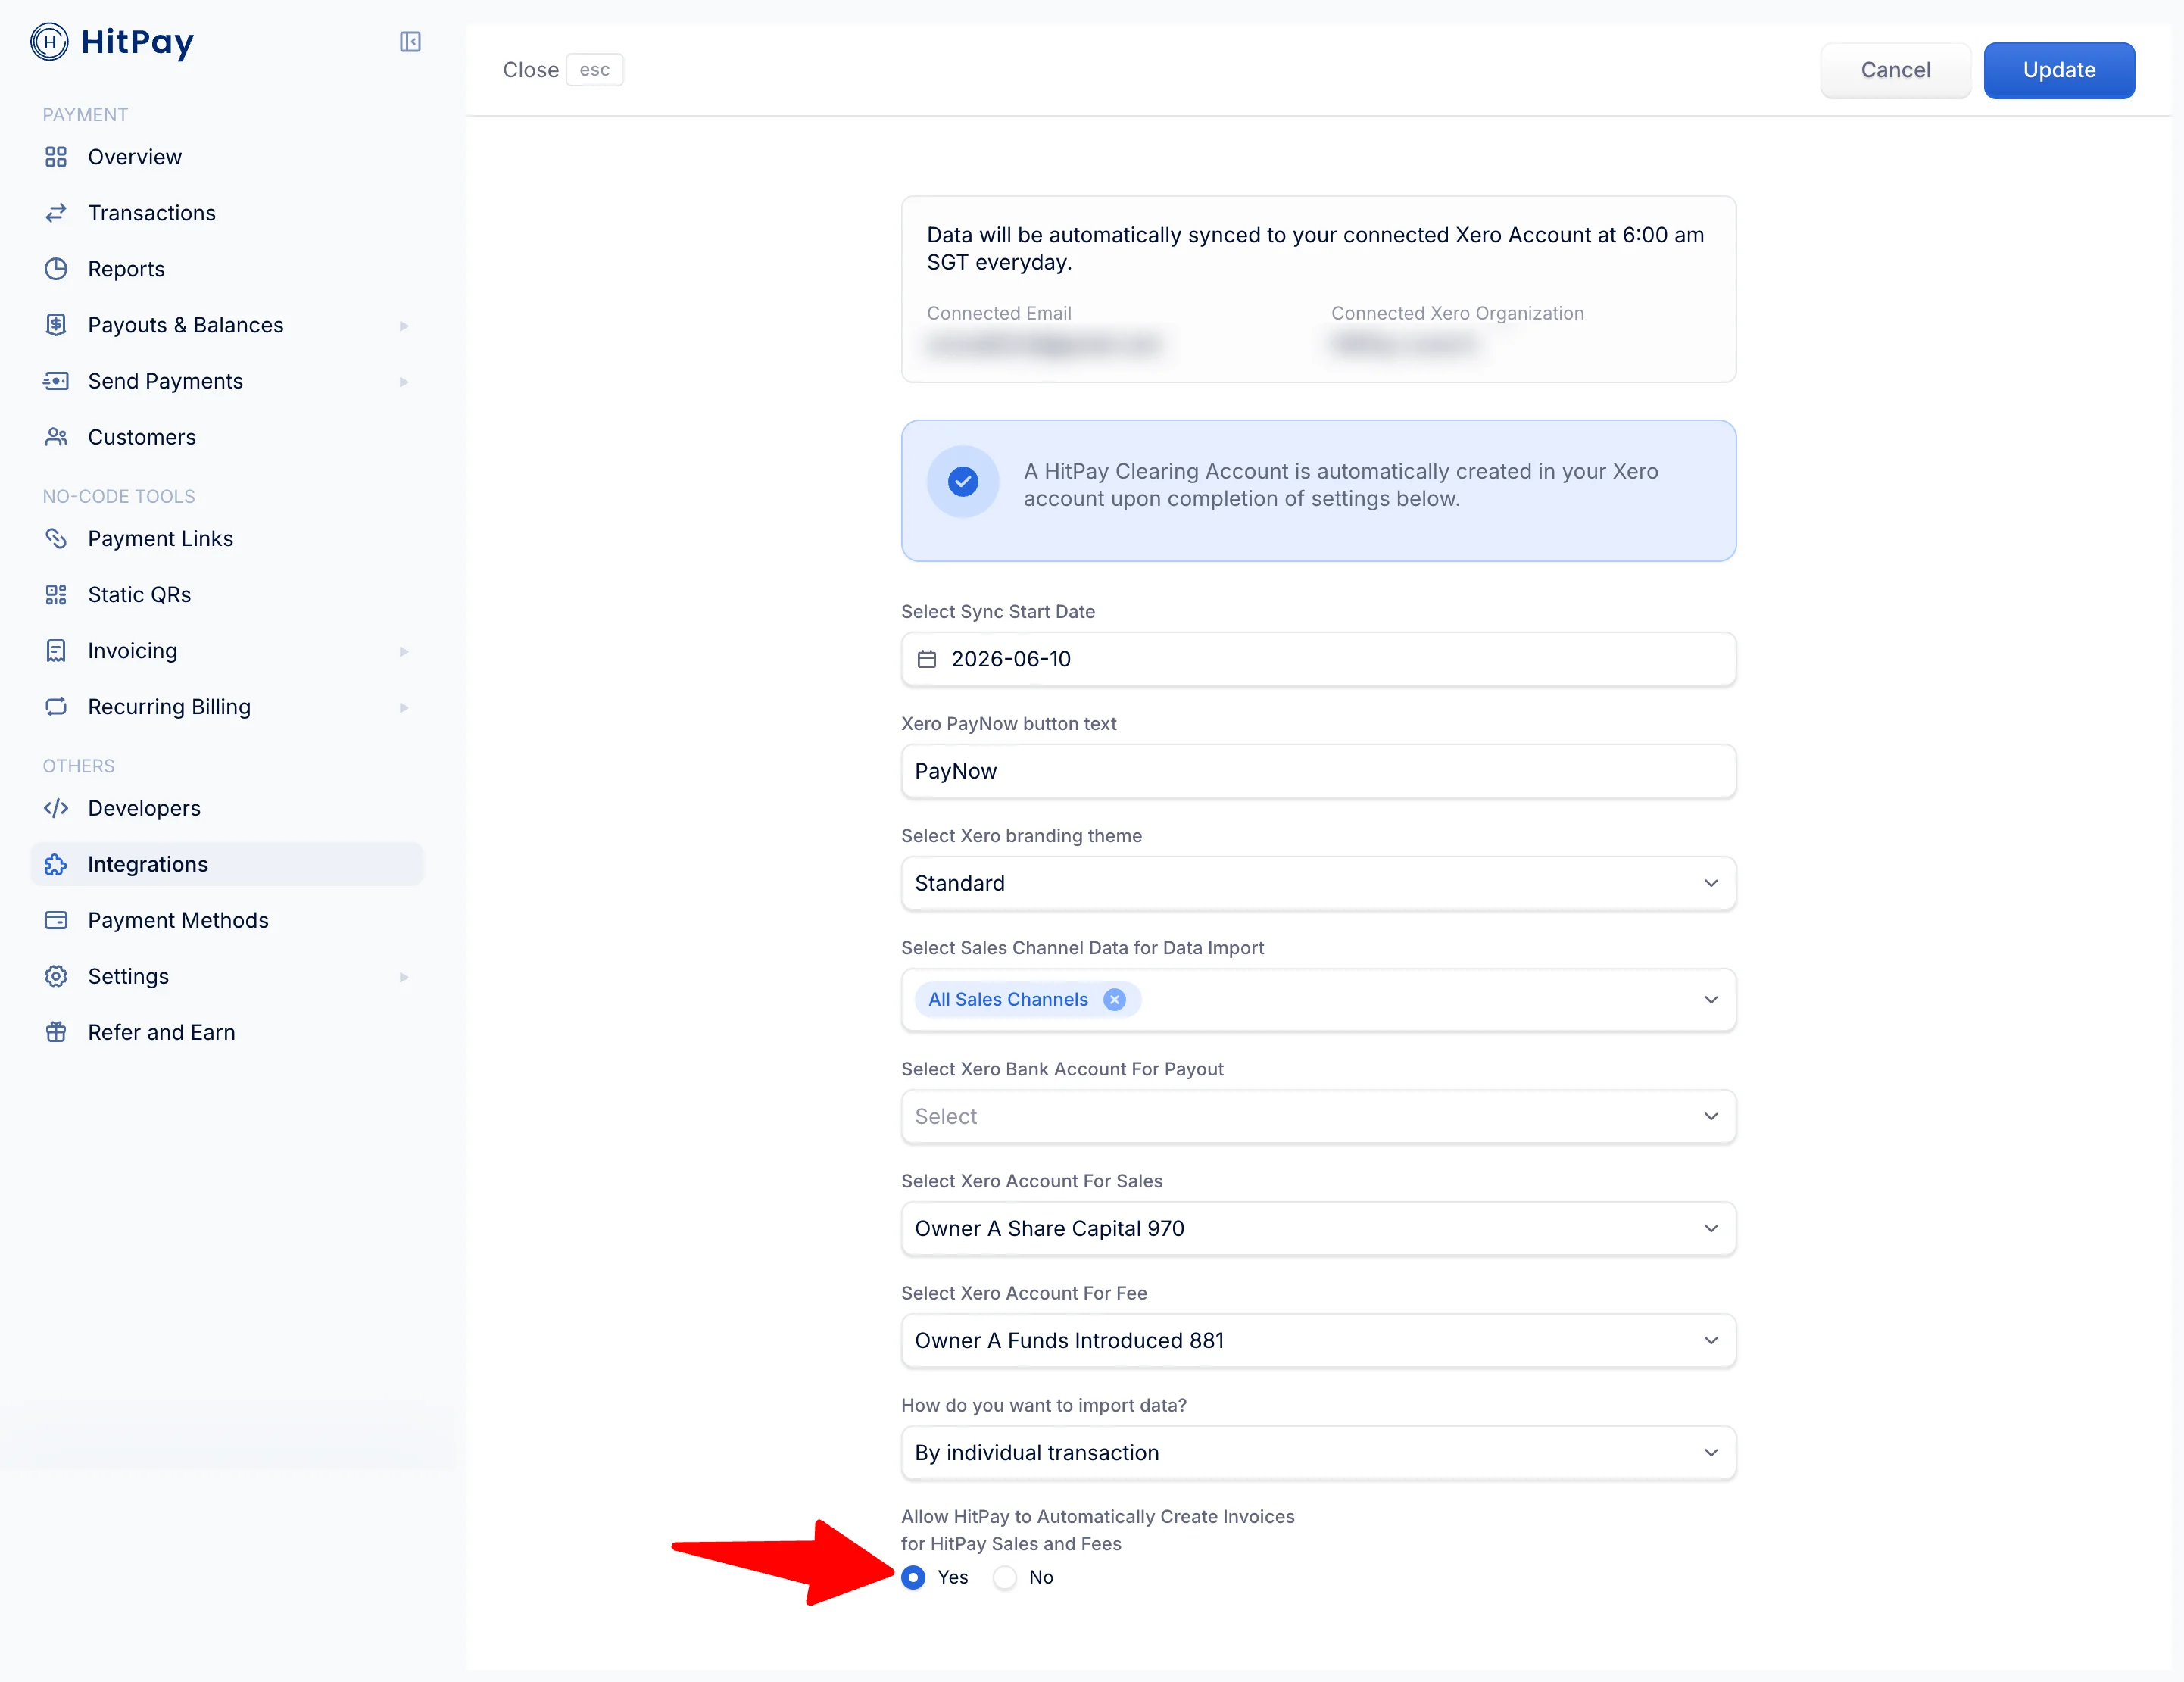This screenshot has height=1682, width=2184.
Task: Click the HitPay logo
Action: coord(112,42)
